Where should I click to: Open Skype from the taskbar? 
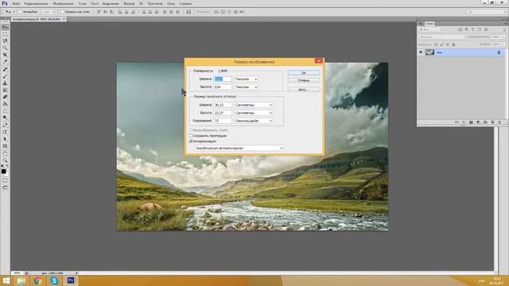(54, 280)
